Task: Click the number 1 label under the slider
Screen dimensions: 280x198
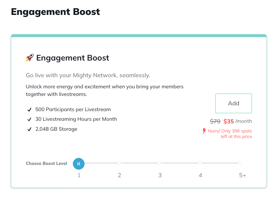Action: tap(79, 175)
